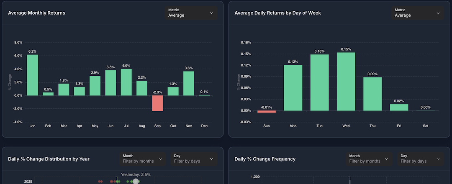Open Metric dropdown in Average Monthly Returns

pyautogui.click(x=191, y=13)
